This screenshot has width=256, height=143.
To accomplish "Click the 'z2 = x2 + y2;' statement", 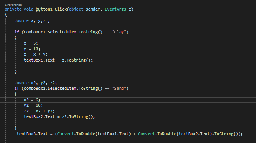I will pos(39,111).
